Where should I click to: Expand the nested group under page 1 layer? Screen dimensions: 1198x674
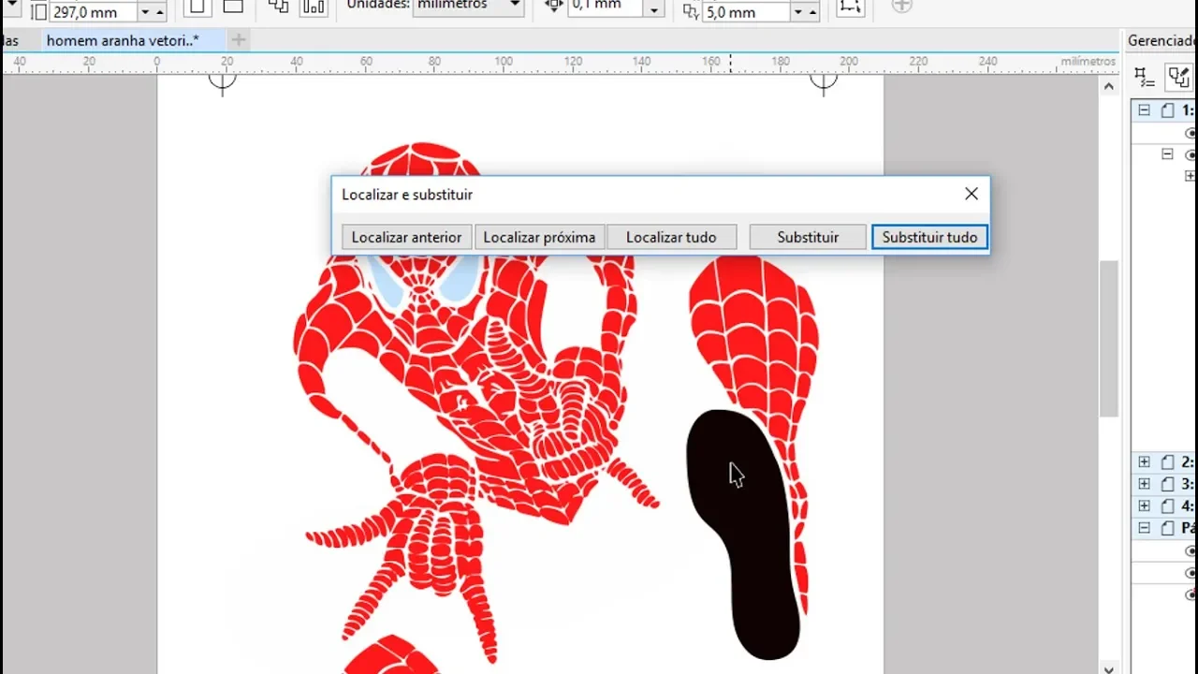[1191, 176]
